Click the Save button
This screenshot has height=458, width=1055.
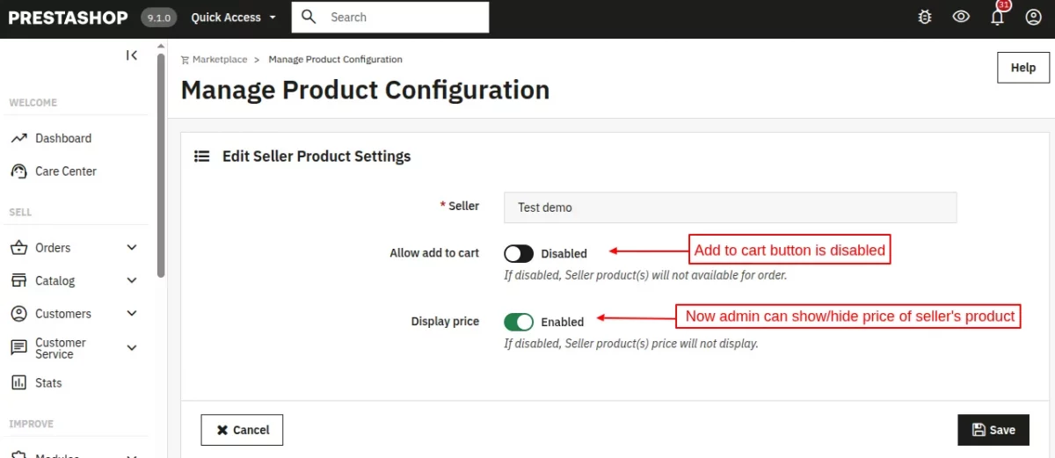(993, 430)
